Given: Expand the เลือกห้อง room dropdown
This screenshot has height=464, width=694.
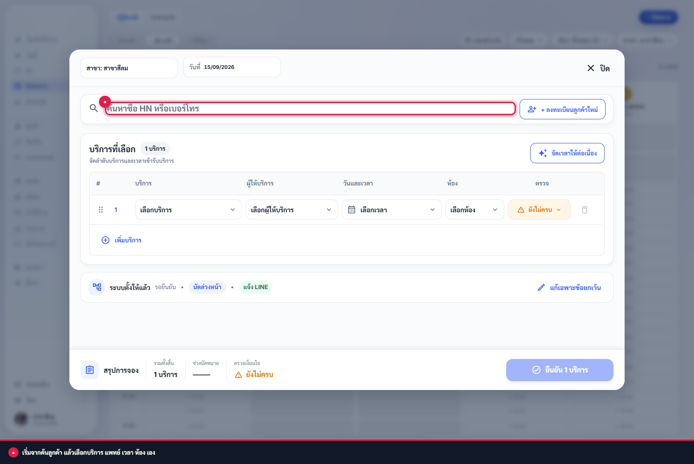Looking at the screenshot, I should click(x=475, y=210).
